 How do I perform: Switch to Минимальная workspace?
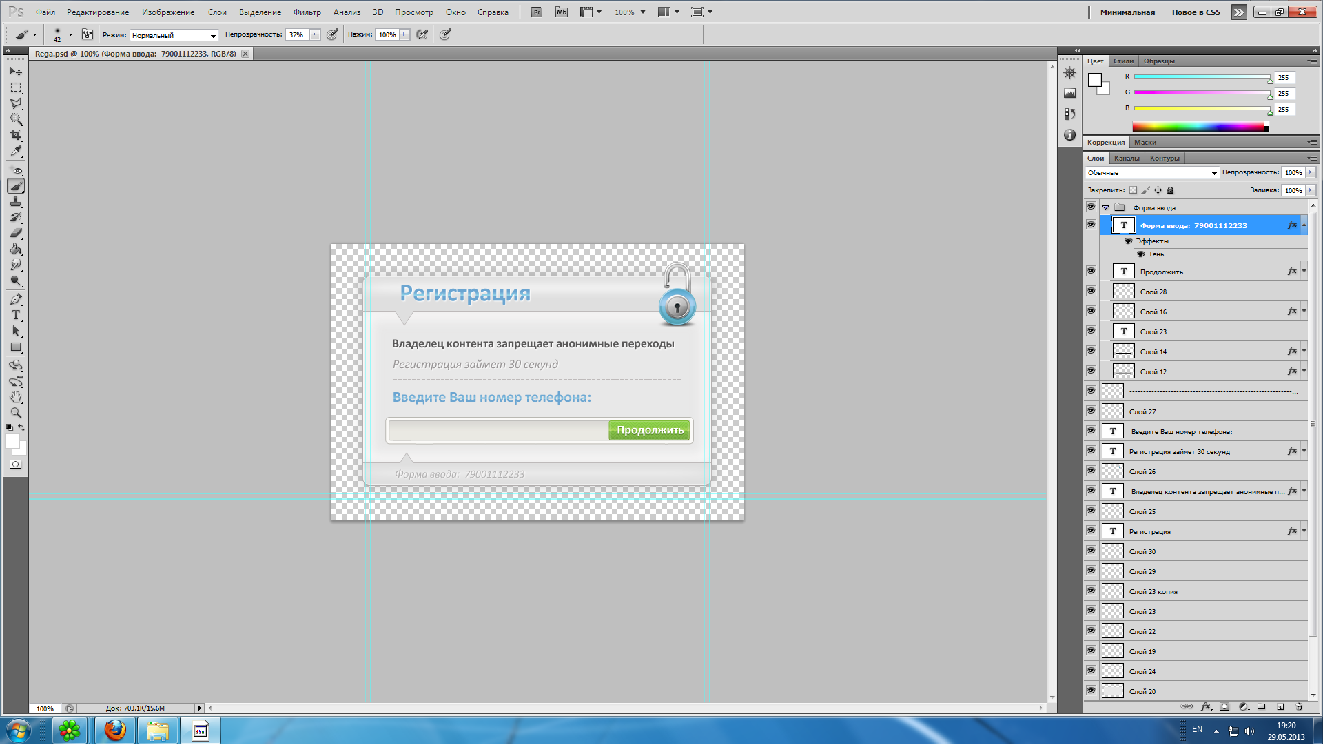click(1127, 12)
